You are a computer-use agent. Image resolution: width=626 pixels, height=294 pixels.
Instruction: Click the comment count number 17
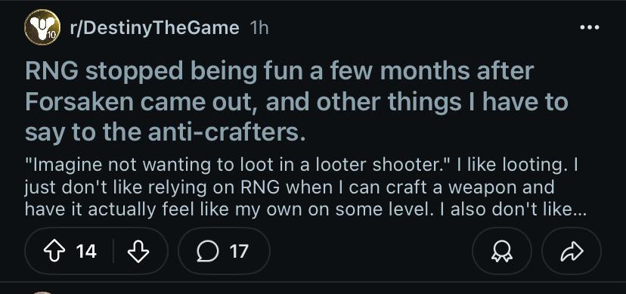[239, 252]
